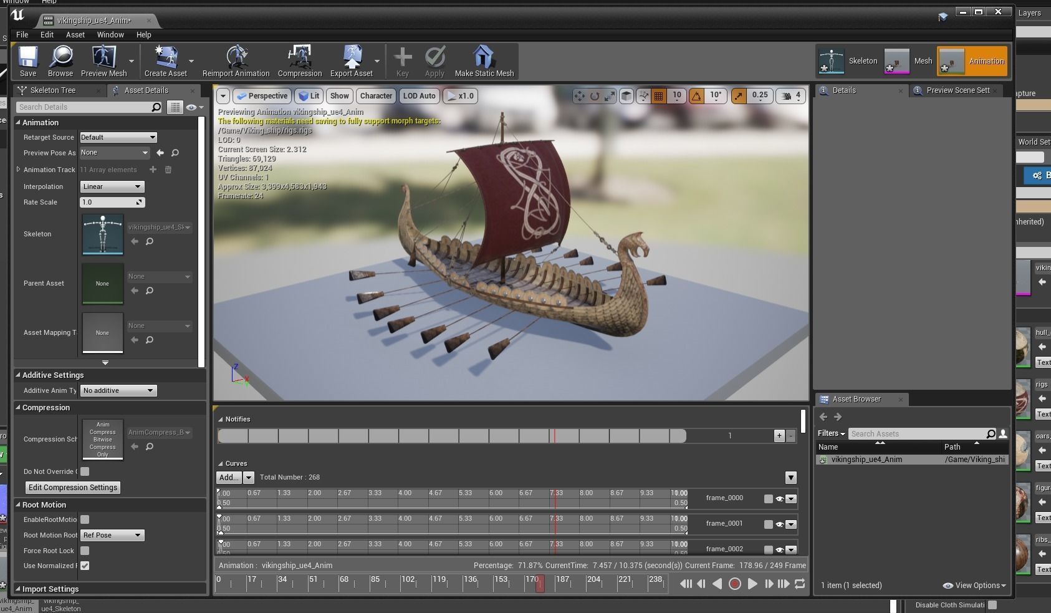Open Show viewport menu button
Image resolution: width=1051 pixels, height=613 pixels.
pos(339,96)
